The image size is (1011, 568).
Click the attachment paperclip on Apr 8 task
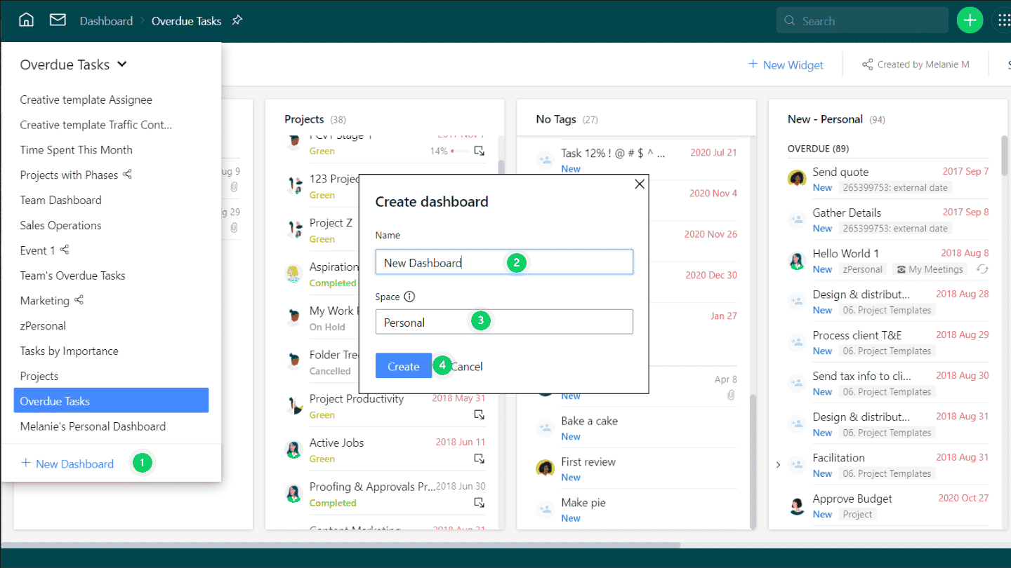[731, 395]
